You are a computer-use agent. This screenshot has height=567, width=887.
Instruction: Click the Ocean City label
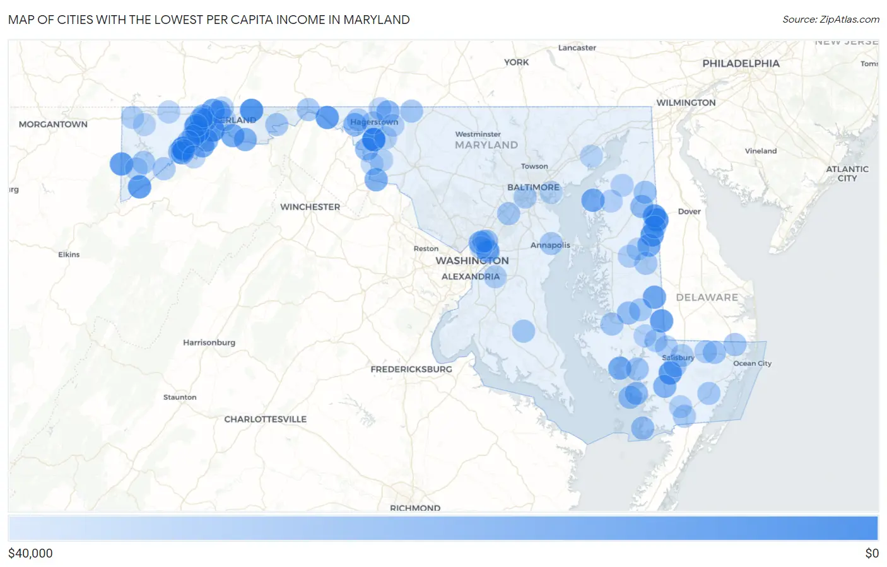coord(752,363)
